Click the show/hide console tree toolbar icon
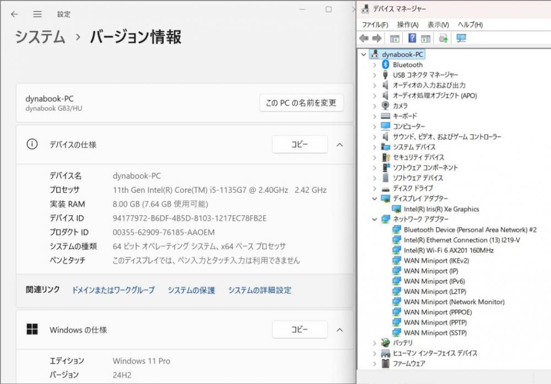Image resolution: width=551 pixels, height=384 pixels. pyautogui.click(x=395, y=39)
